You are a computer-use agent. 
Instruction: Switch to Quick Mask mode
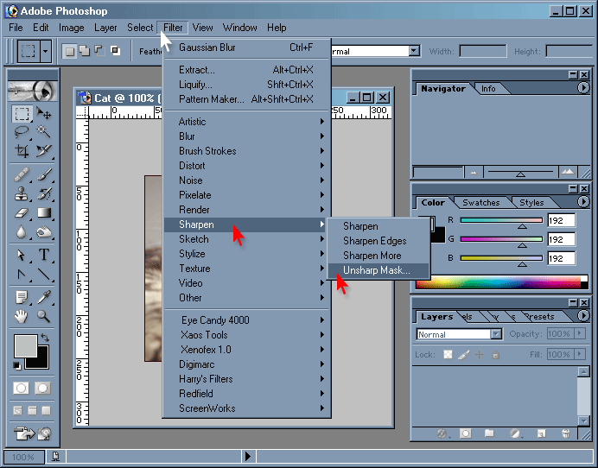click(42, 388)
